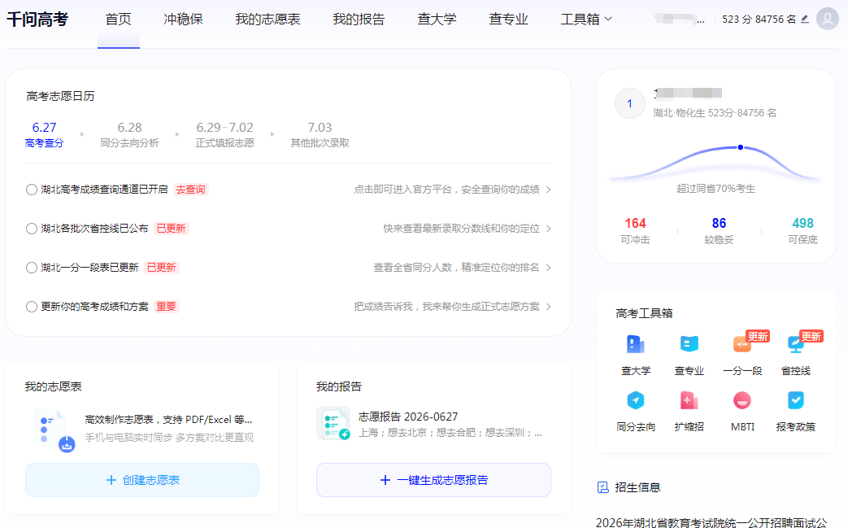Open the 报考政策 tool icon
Image resolution: width=848 pixels, height=528 pixels.
795,401
